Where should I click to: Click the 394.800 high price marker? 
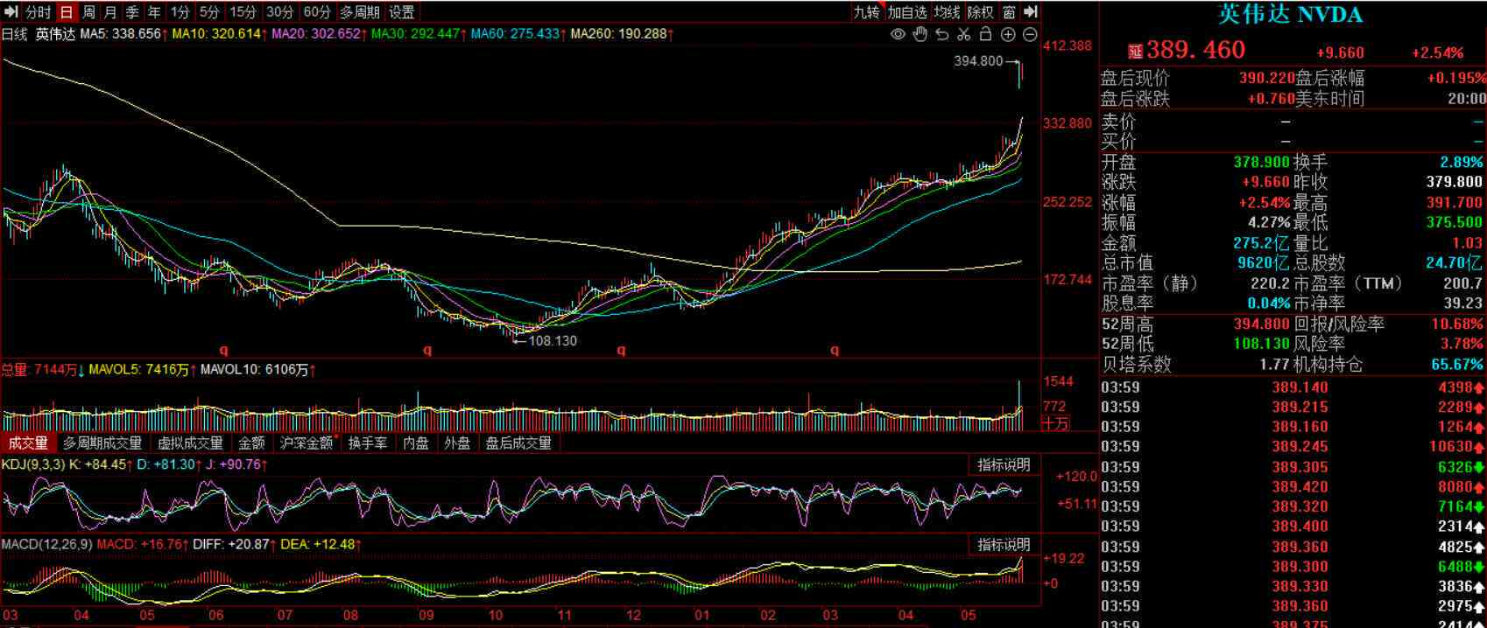(x=978, y=61)
